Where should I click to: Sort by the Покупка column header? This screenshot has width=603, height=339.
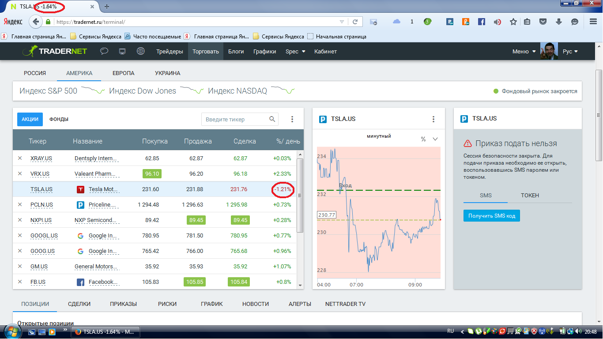[155, 141]
